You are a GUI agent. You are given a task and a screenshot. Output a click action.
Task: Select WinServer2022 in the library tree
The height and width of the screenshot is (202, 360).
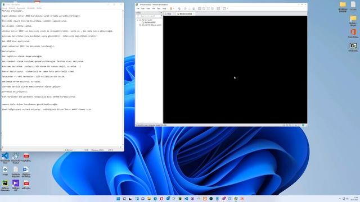(150, 22)
